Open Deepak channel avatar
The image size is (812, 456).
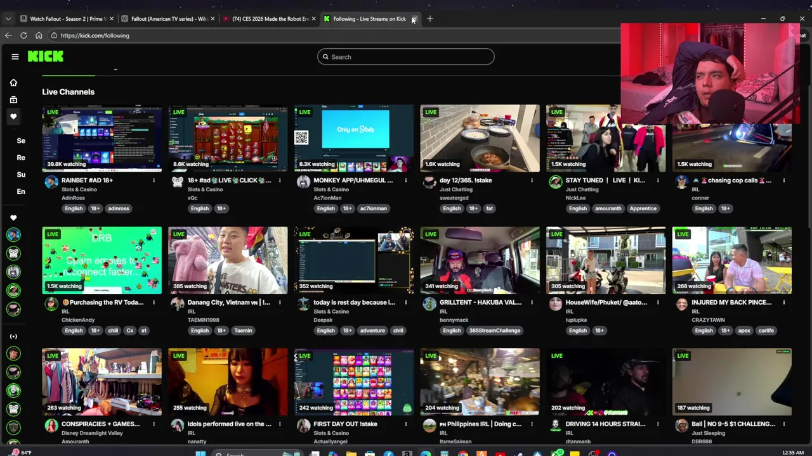(303, 305)
